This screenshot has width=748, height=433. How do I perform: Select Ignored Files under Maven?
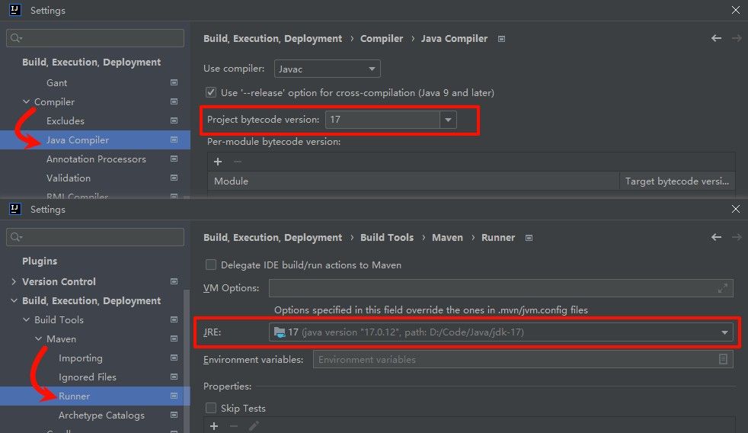tap(88, 377)
